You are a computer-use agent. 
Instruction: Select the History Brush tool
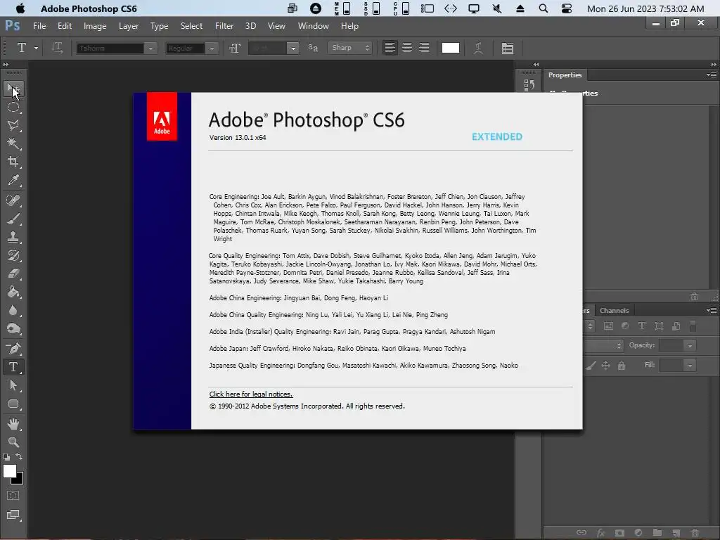[x=13, y=255]
